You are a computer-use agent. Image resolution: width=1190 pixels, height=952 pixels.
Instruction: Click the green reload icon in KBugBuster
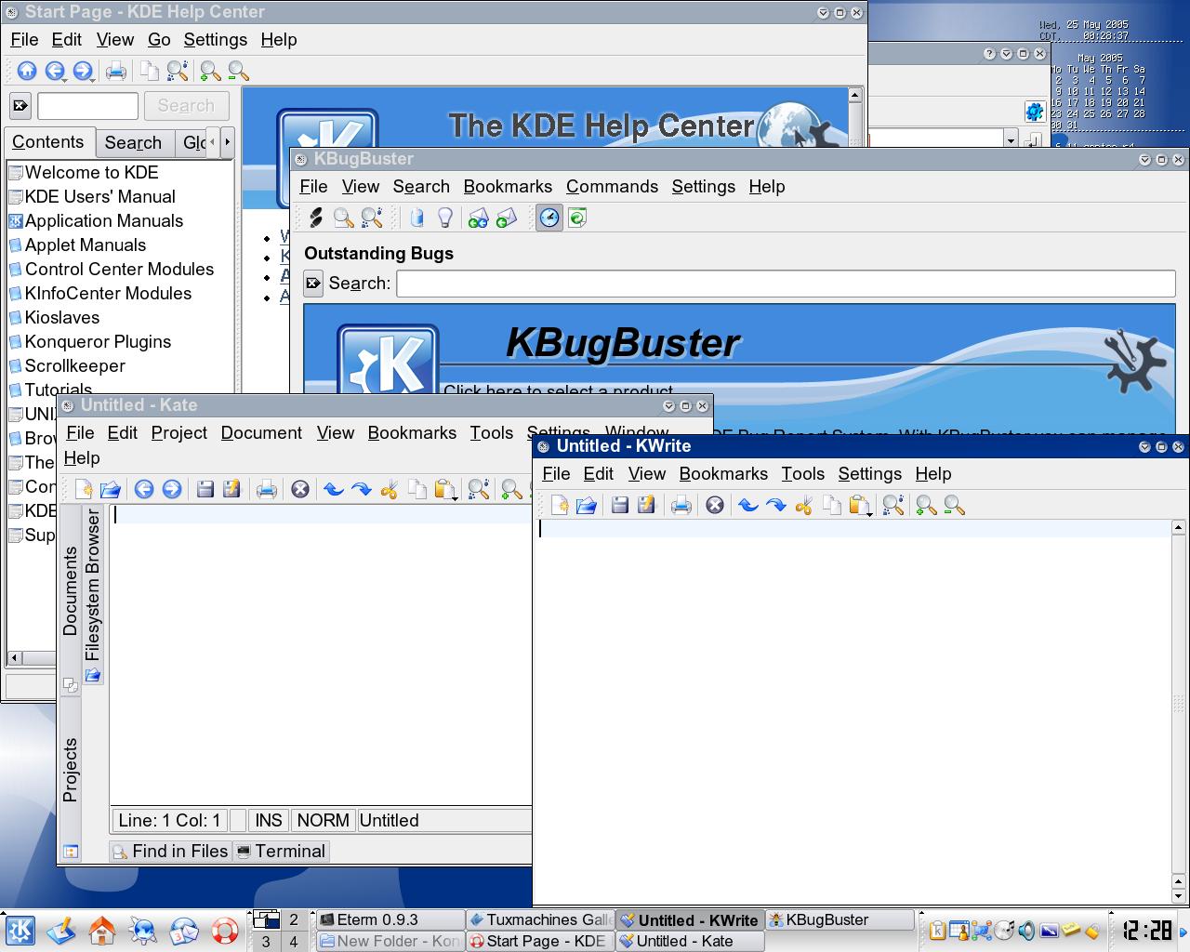577,218
